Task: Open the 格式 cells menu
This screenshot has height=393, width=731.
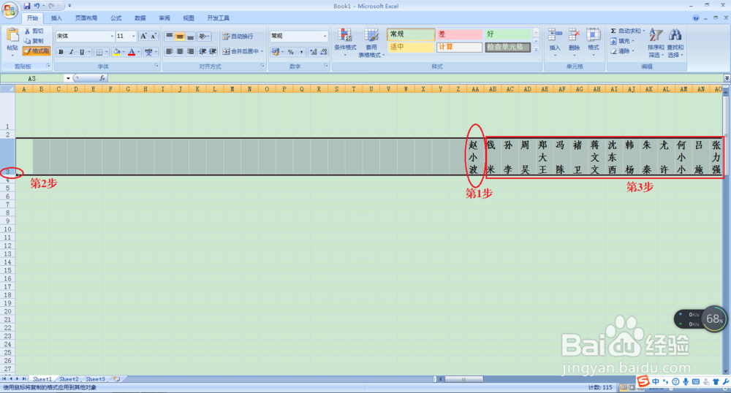Action: (x=593, y=42)
